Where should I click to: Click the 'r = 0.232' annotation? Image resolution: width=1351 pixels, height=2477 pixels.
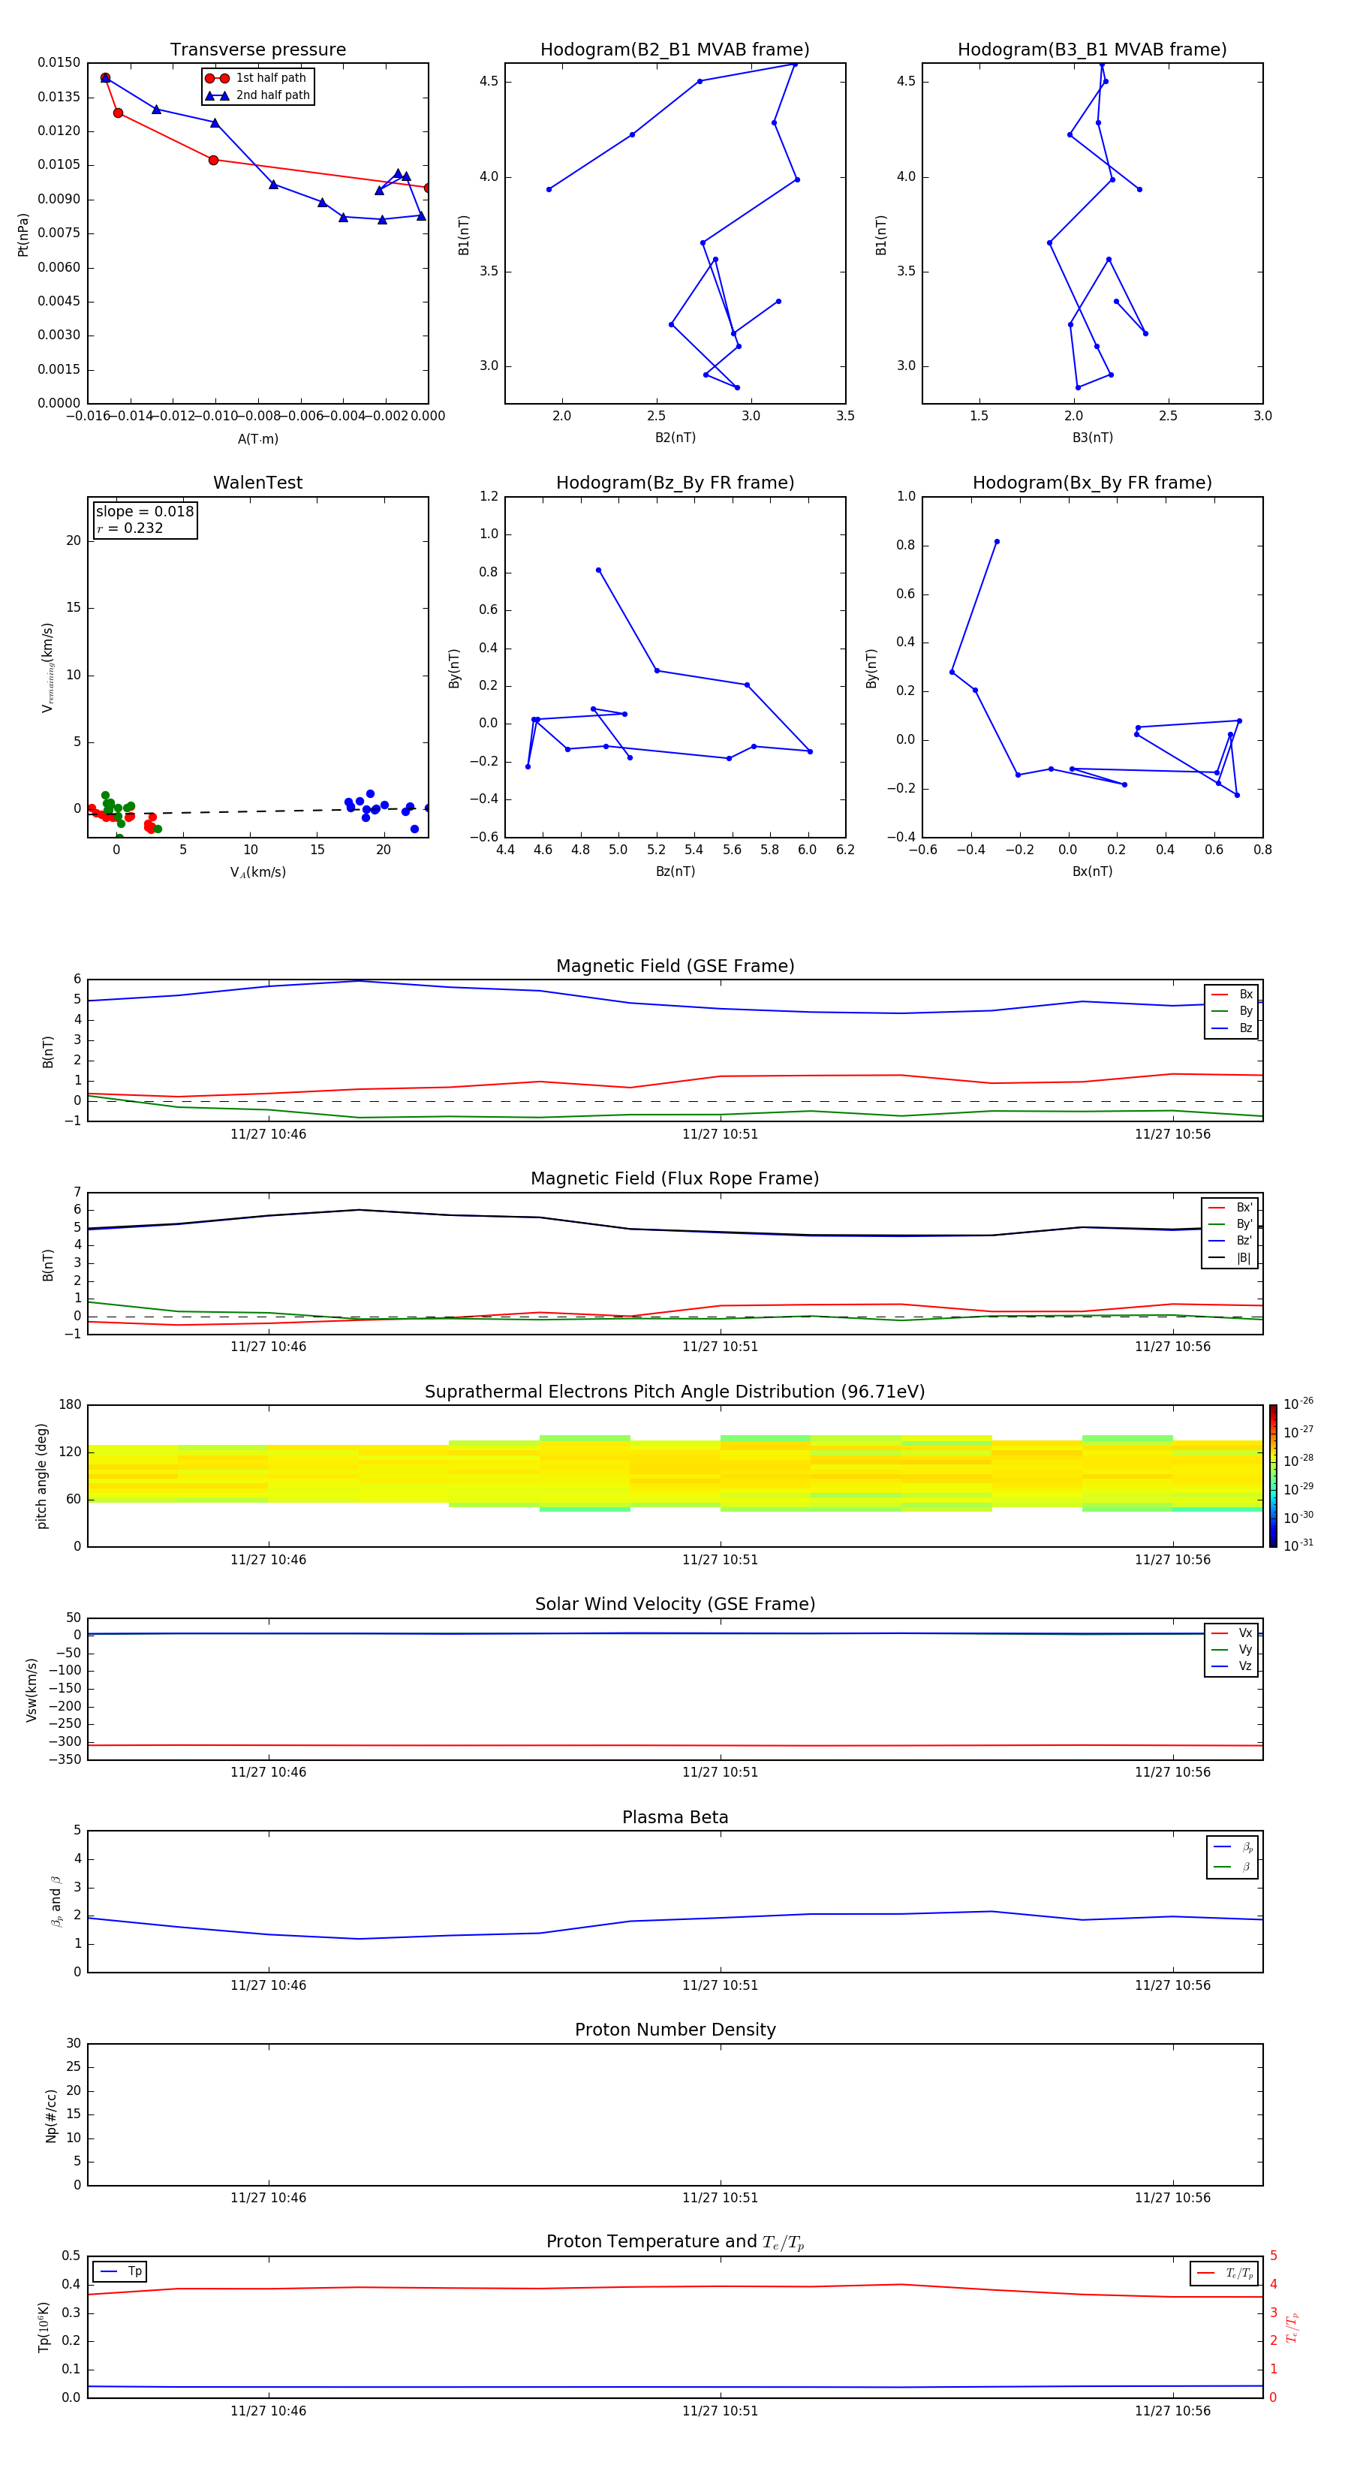tap(130, 529)
